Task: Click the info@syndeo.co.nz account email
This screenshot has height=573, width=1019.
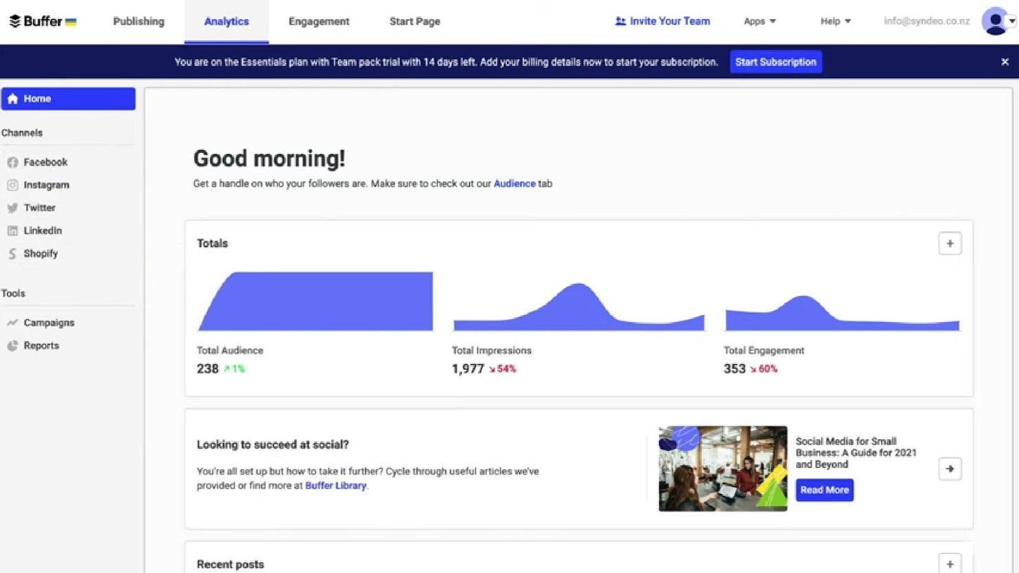Action: coord(927,21)
